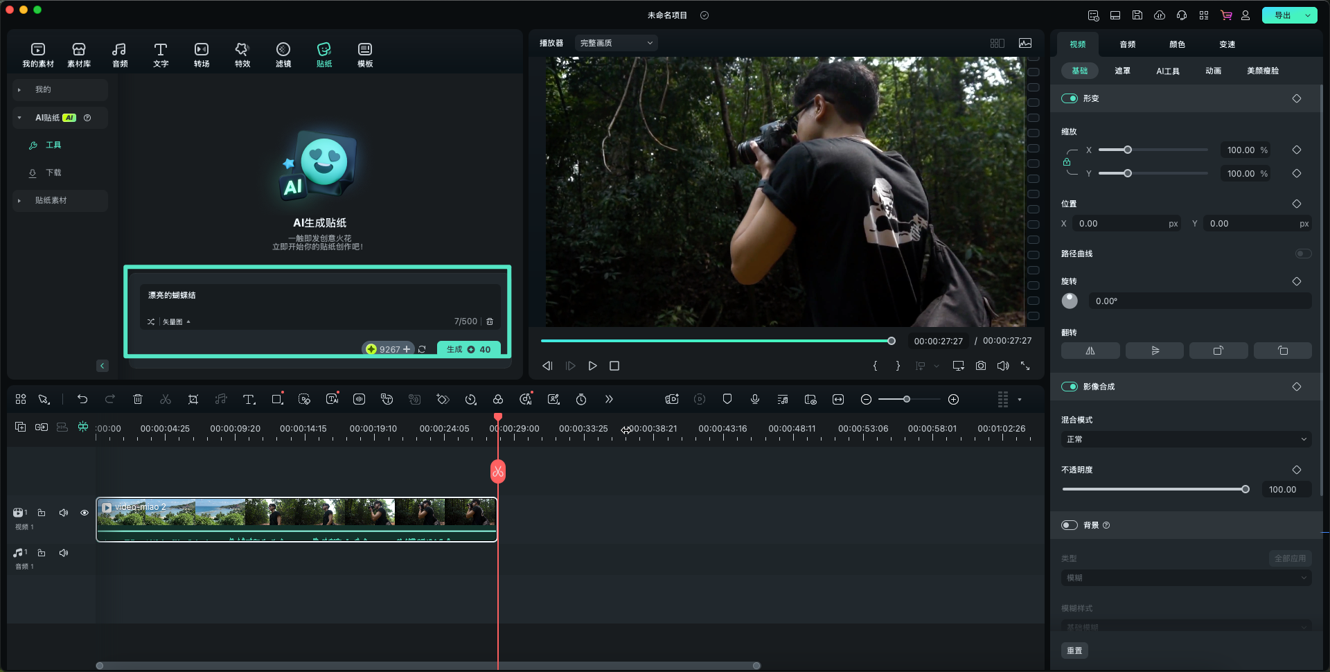The height and width of the screenshot is (672, 1330).
Task: Clear the sticker prompt with trash icon
Action: [x=490, y=321]
